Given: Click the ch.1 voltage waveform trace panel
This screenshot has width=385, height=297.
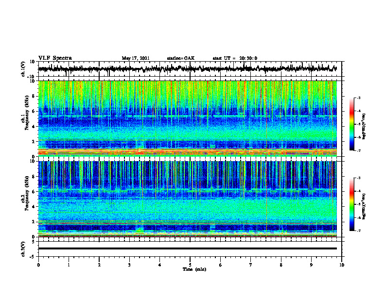Looking at the screenshot, I should coord(190,69).
